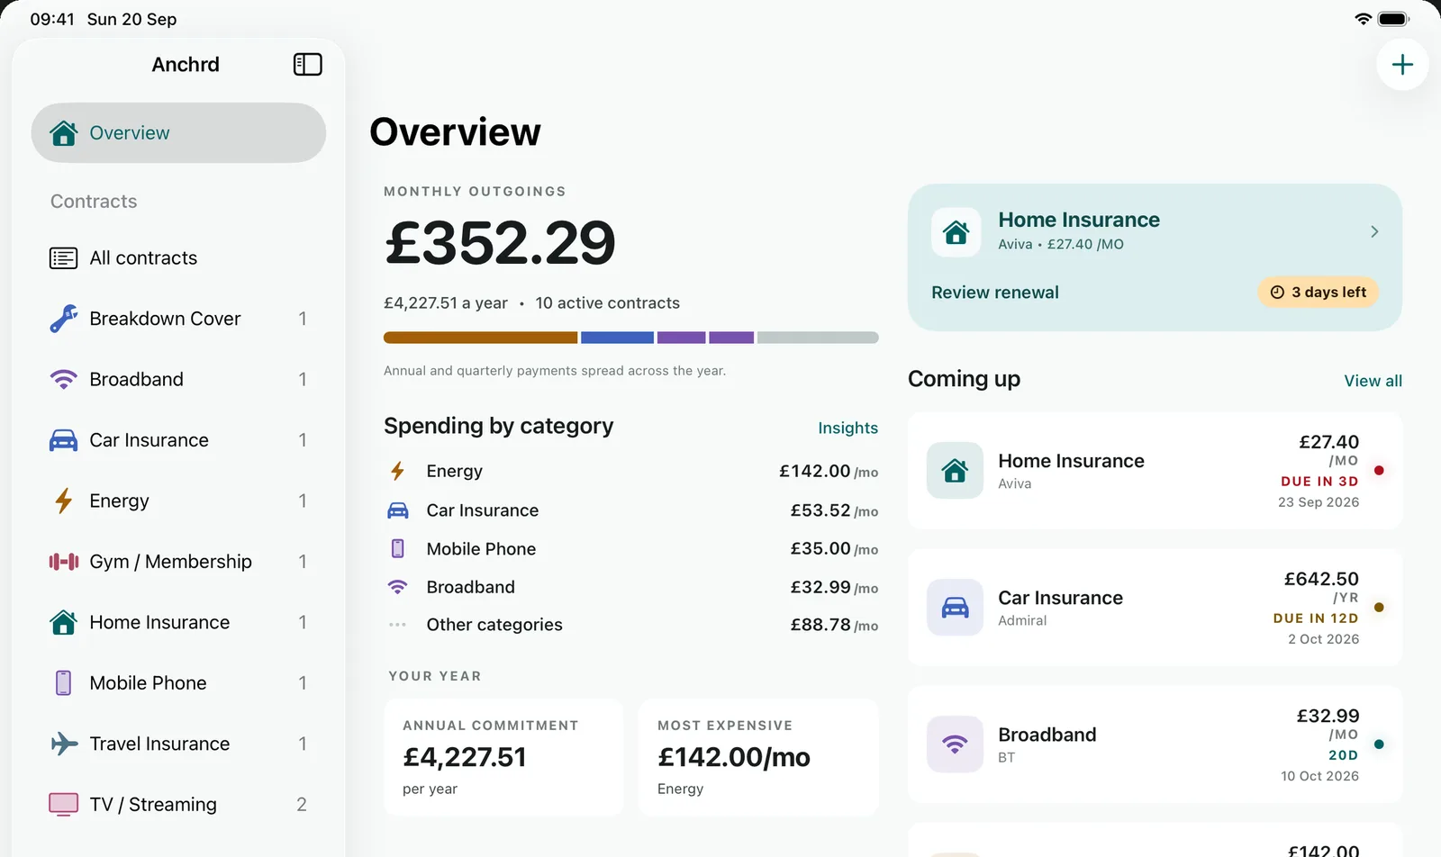Open Broadband BT upcoming card
Screen dimensions: 1441x857
[1156, 744]
